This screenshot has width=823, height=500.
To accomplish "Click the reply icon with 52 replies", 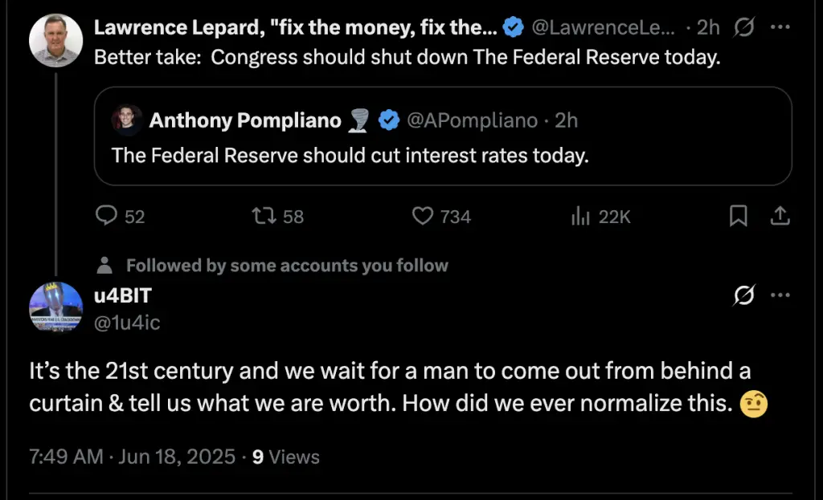I will point(107,215).
